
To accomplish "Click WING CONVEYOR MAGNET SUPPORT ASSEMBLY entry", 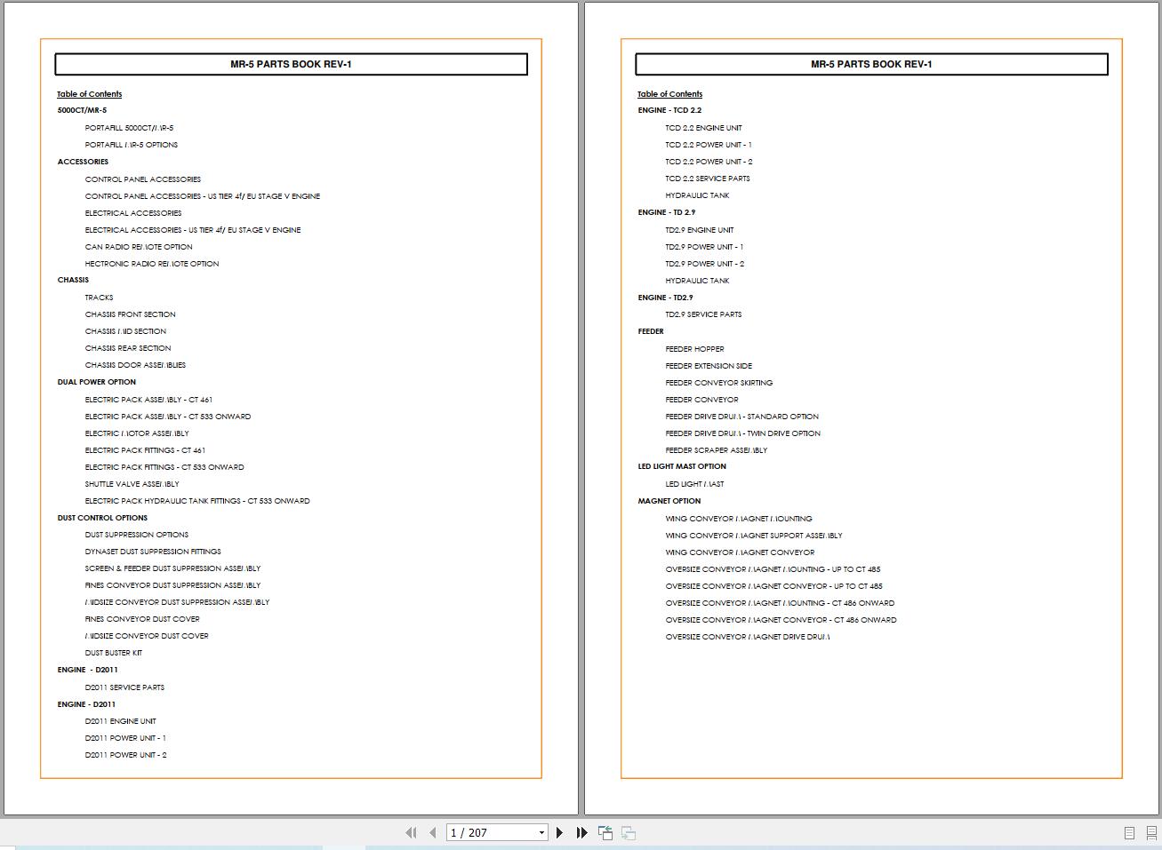I will 754,536.
